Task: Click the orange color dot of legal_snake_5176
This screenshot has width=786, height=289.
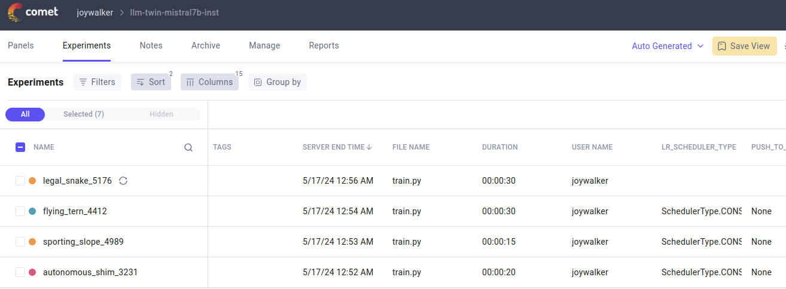Action: coord(32,181)
